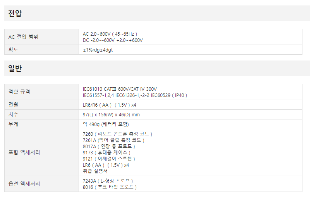Select the 7243A L-형상 프로브 option

coord(108,181)
